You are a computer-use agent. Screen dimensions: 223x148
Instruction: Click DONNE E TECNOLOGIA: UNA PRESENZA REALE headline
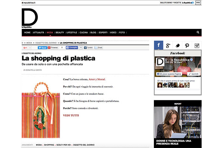174,142
